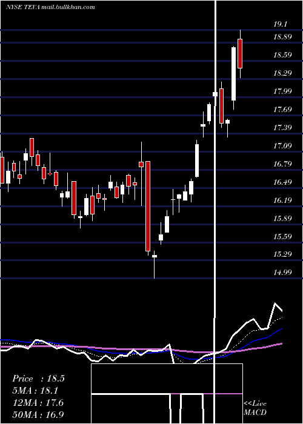Click the Price : 18.5 readout

[38, 379]
